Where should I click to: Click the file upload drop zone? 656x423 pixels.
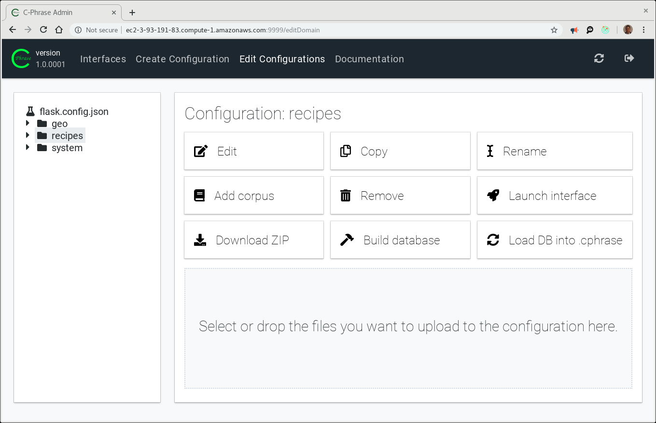(408, 328)
